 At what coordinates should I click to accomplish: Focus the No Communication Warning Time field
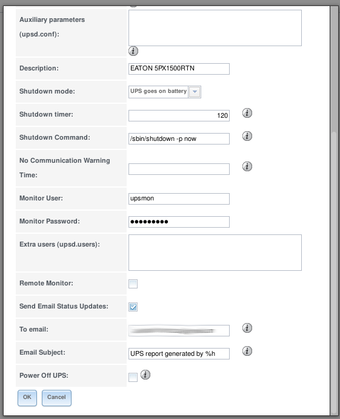179,169
